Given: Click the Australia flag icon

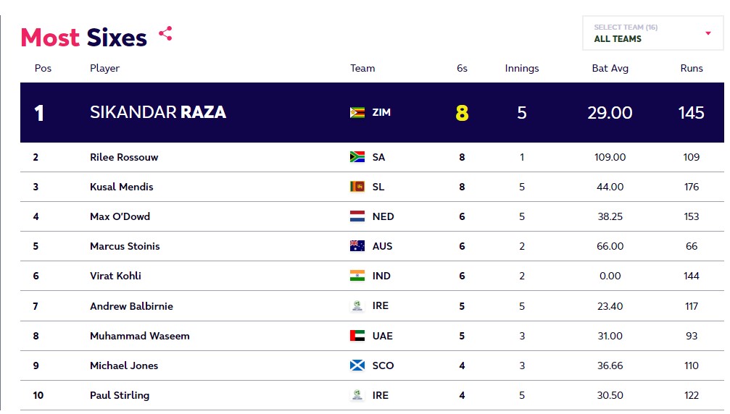Looking at the screenshot, I should [x=357, y=246].
